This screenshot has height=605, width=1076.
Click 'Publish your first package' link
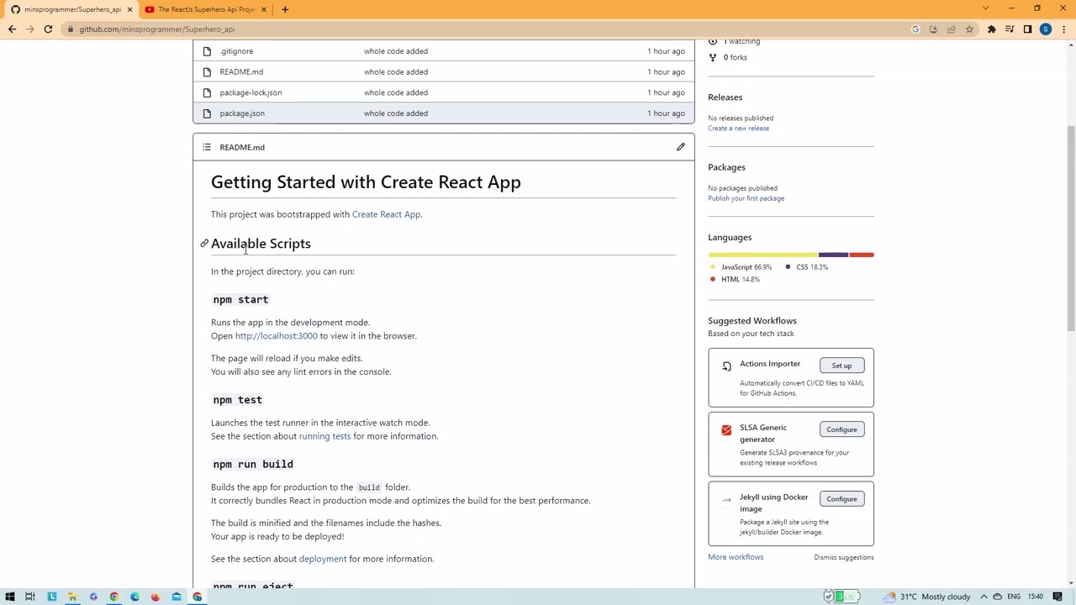746,198
